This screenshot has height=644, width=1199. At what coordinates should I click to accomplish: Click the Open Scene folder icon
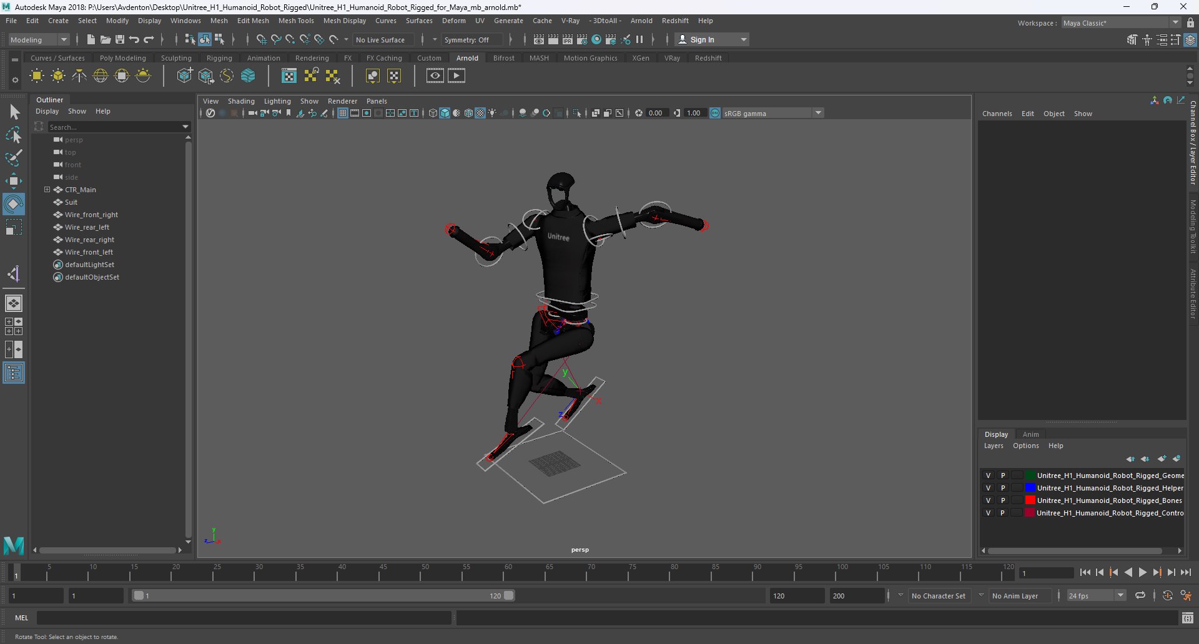pyautogui.click(x=105, y=39)
